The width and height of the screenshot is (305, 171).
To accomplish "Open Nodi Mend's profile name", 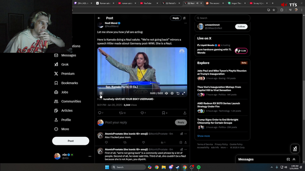I will (111, 23).
